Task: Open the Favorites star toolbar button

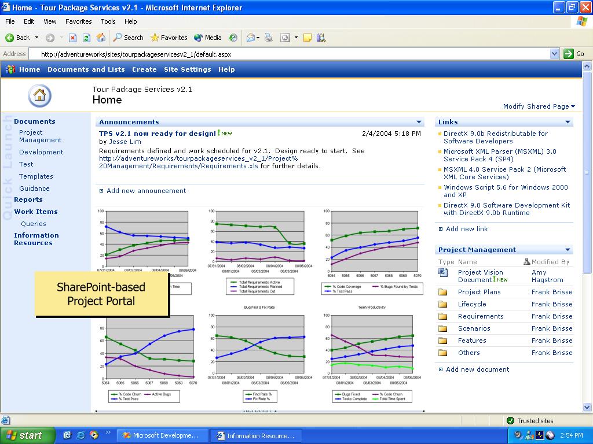Action: (x=169, y=38)
